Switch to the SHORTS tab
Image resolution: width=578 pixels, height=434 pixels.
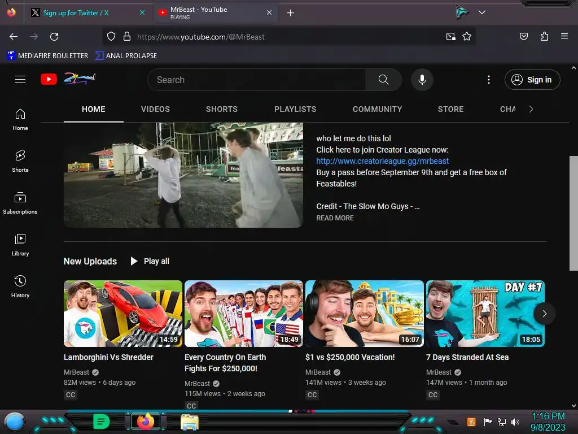[x=221, y=109]
